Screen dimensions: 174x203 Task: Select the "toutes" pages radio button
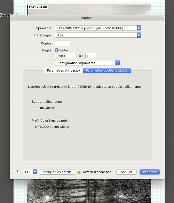pyautogui.click(x=57, y=50)
